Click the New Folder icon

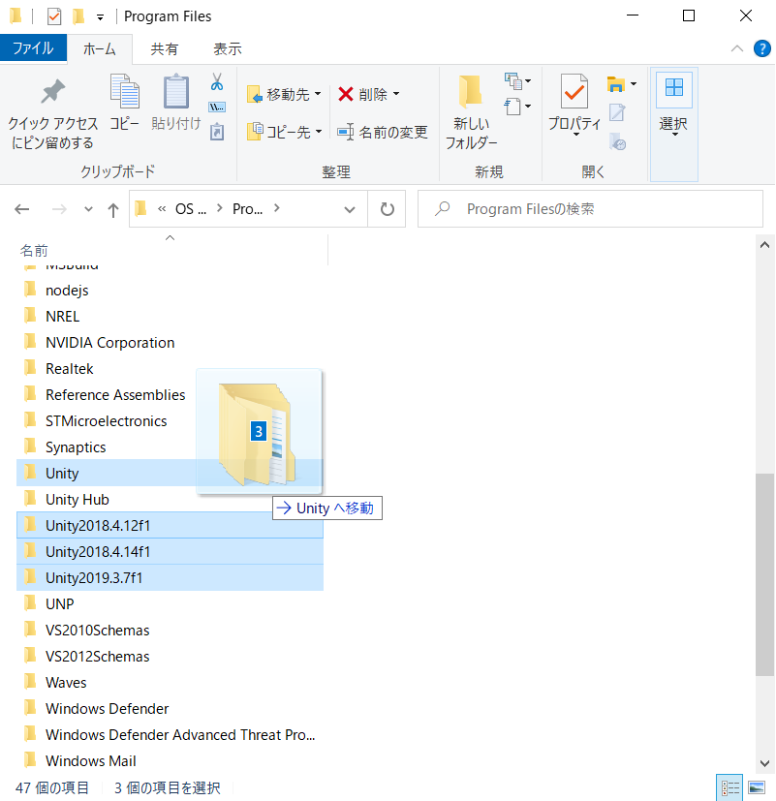pyautogui.click(x=471, y=93)
